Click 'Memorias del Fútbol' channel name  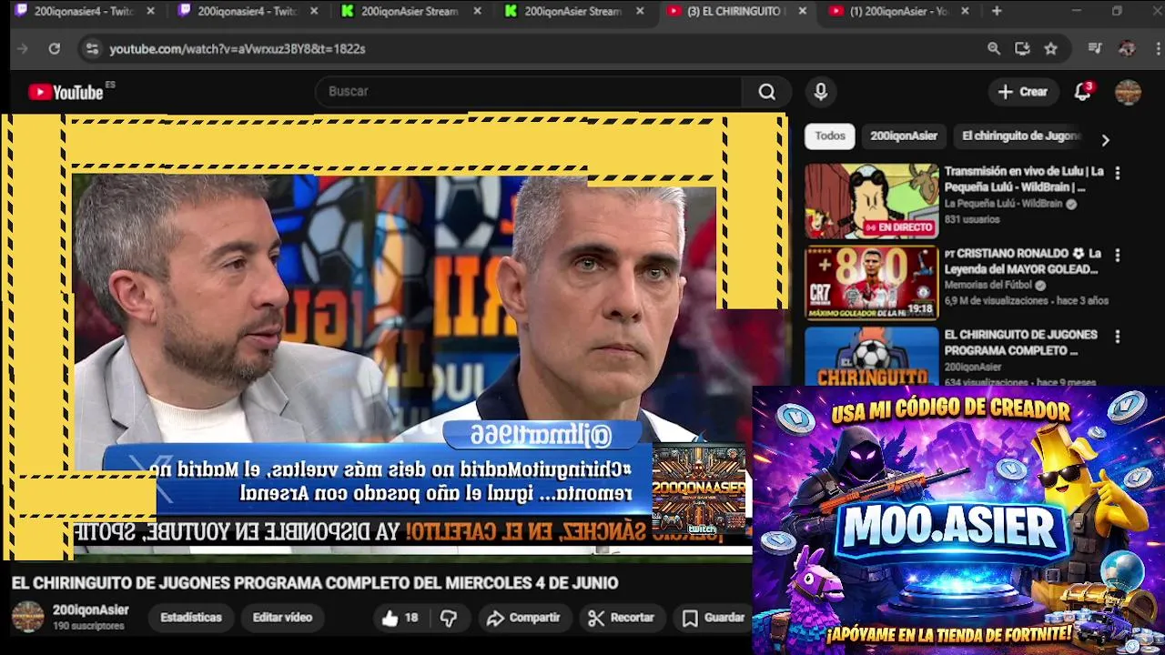989,285
